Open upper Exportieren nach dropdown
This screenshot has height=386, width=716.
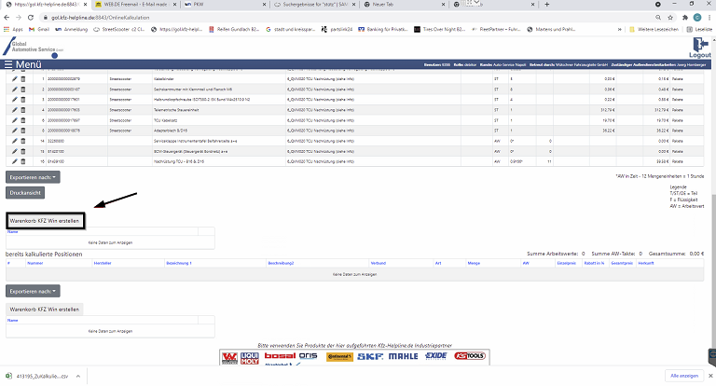tap(33, 177)
